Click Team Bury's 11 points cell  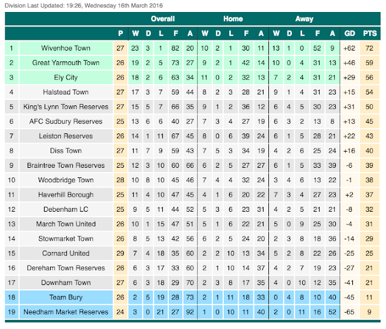click(369, 297)
